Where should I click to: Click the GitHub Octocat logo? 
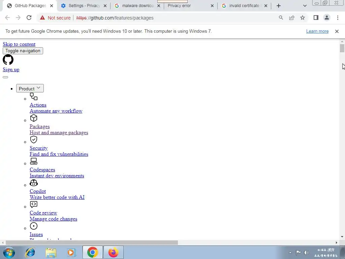8,60
